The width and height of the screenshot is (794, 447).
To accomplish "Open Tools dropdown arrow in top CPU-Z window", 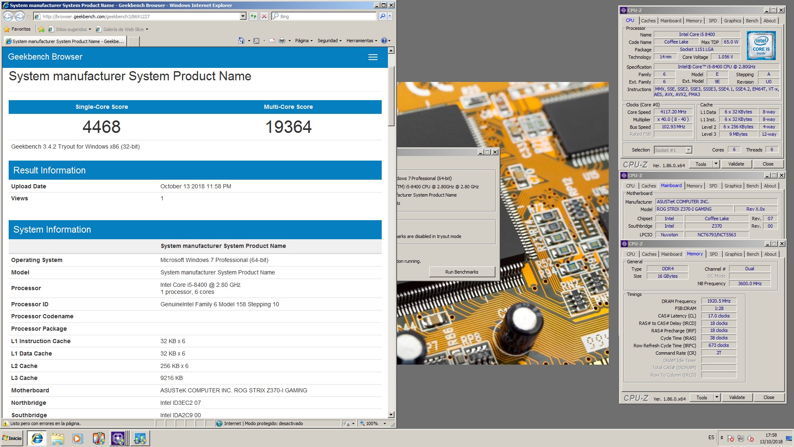I will tap(716, 164).
